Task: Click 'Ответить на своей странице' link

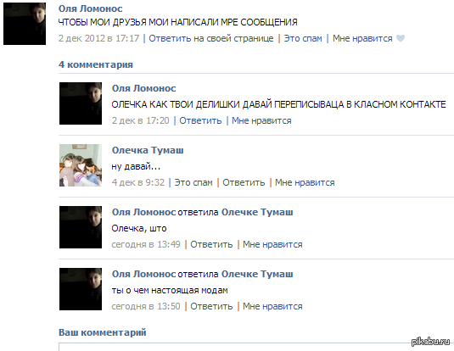Action: [211, 38]
